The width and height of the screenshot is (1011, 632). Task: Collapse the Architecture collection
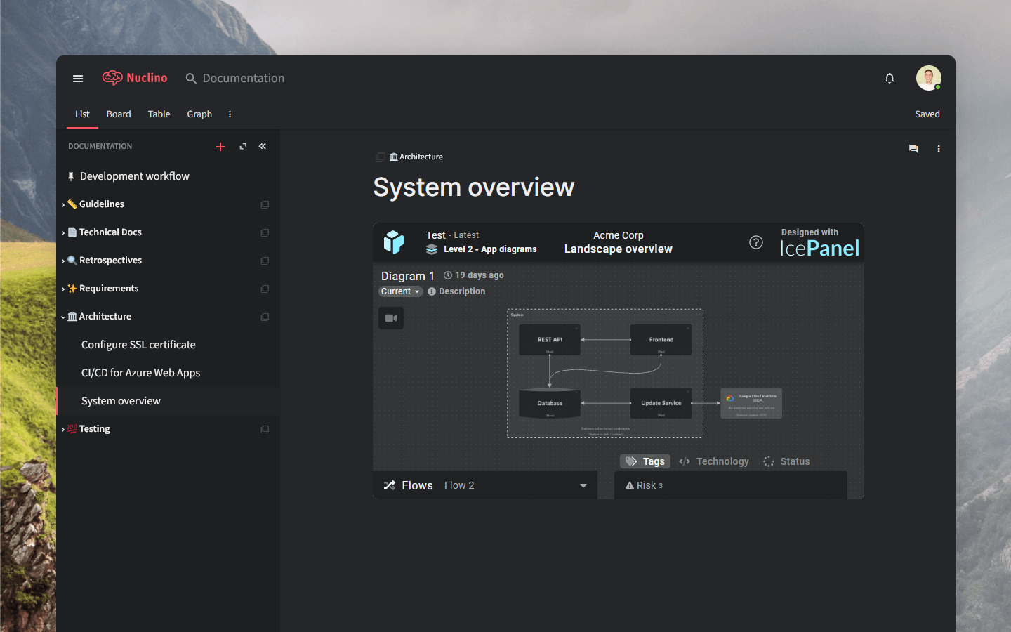(x=63, y=317)
